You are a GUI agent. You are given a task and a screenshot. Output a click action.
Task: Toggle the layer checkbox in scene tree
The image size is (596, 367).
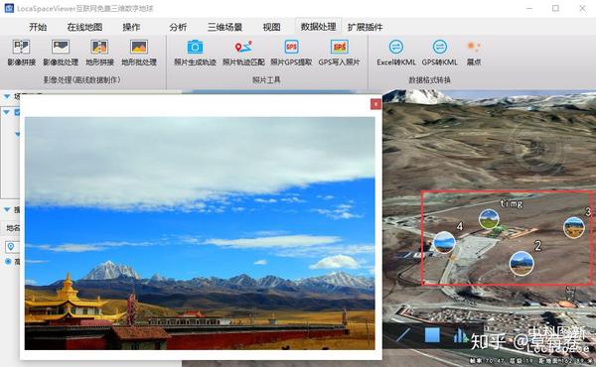[17, 112]
